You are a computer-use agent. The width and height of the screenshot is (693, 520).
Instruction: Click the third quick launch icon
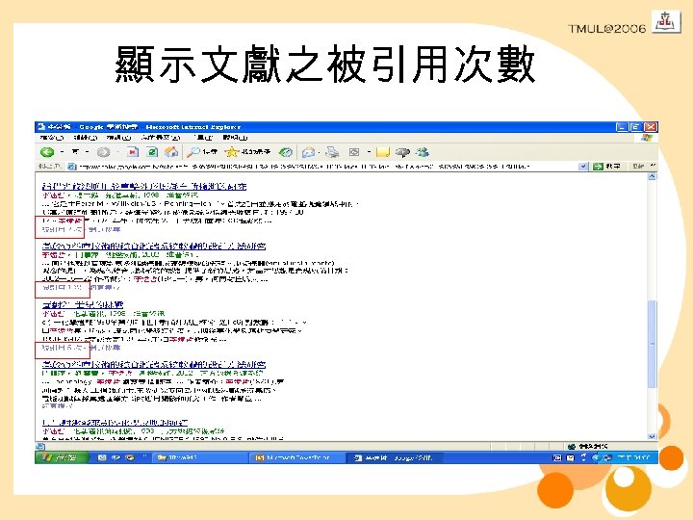click(130, 457)
